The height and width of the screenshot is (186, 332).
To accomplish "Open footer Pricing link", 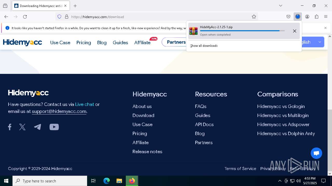I will [140, 134].
